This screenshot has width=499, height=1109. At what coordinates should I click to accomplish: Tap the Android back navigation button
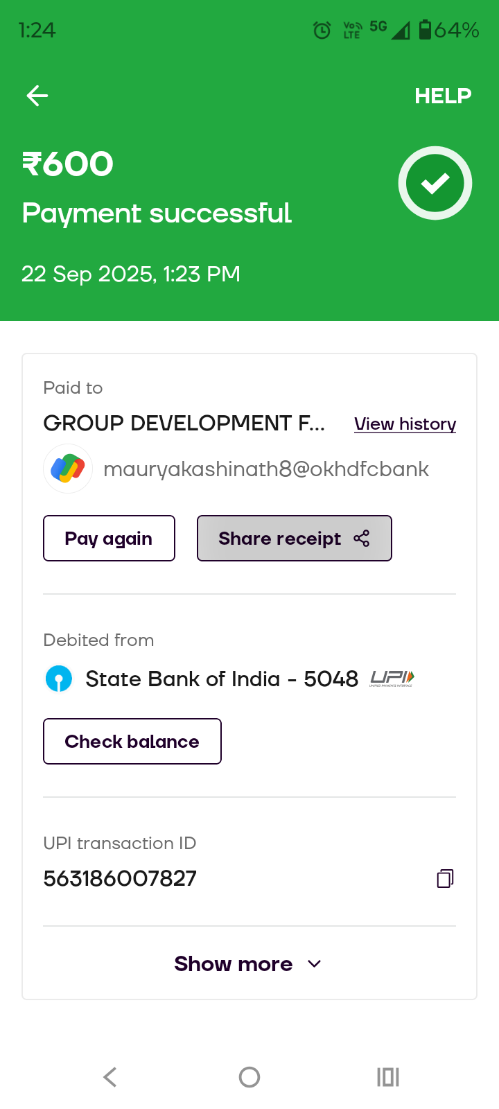click(110, 1077)
